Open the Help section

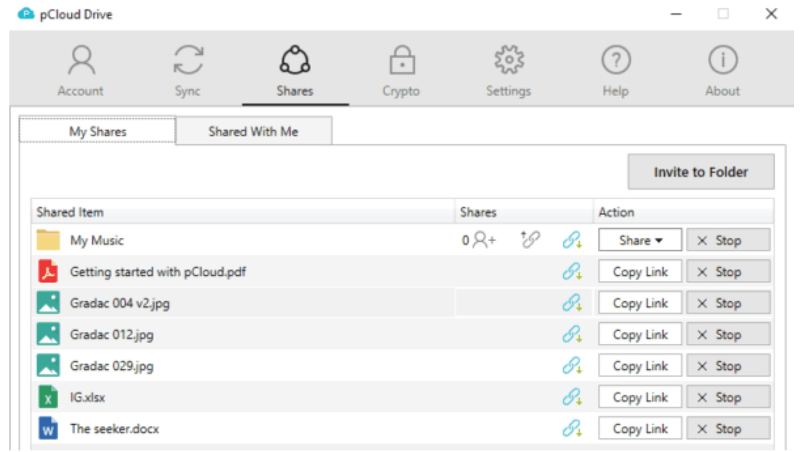pyautogui.click(x=616, y=71)
